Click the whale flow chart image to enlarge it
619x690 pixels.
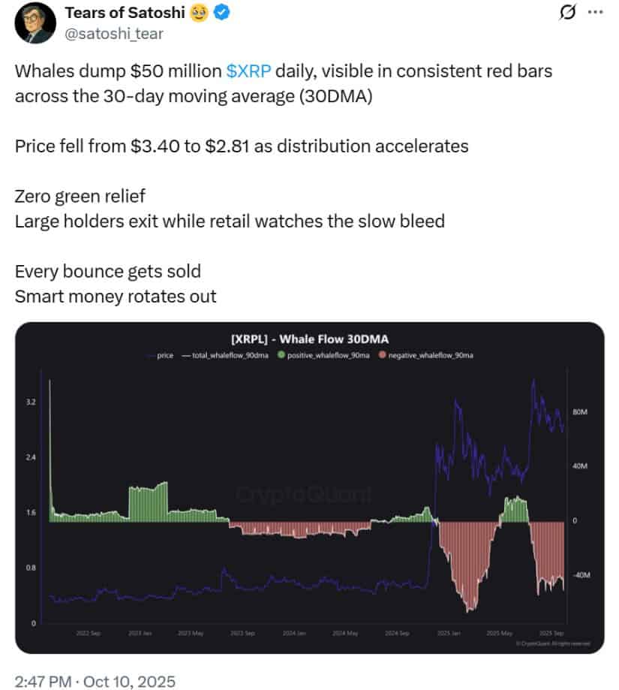pyautogui.click(x=309, y=488)
